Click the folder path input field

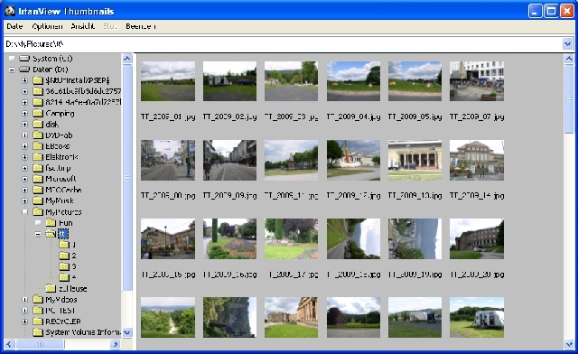click(x=283, y=44)
